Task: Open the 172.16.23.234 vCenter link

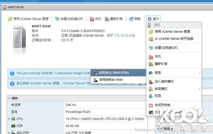Action: point(124,36)
